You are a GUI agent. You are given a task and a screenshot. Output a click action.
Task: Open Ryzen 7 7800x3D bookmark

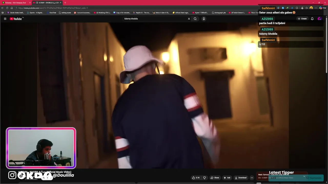coord(200,13)
